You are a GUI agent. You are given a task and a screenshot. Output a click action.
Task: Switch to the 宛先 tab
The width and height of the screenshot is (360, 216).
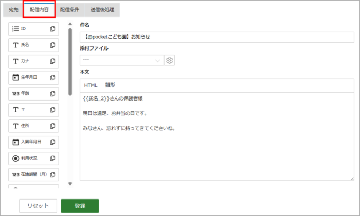(x=13, y=10)
